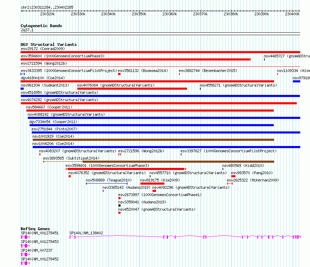Click the nsv4465727 black marker
Viewport: 310px width, 267px height.
point(264,59)
